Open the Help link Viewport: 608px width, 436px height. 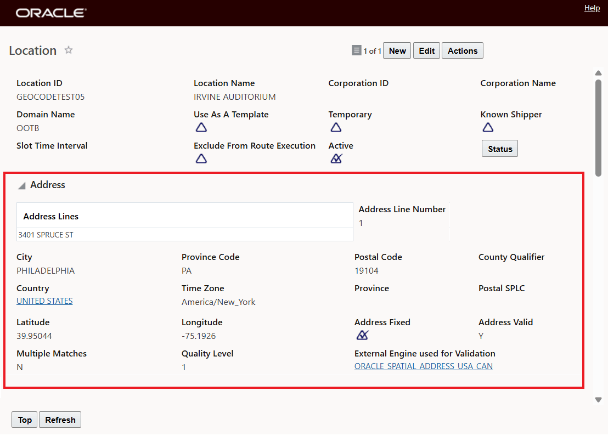(x=592, y=8)
